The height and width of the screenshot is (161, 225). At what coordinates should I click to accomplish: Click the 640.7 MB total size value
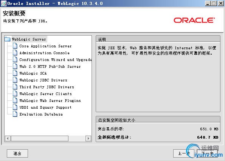208,137
